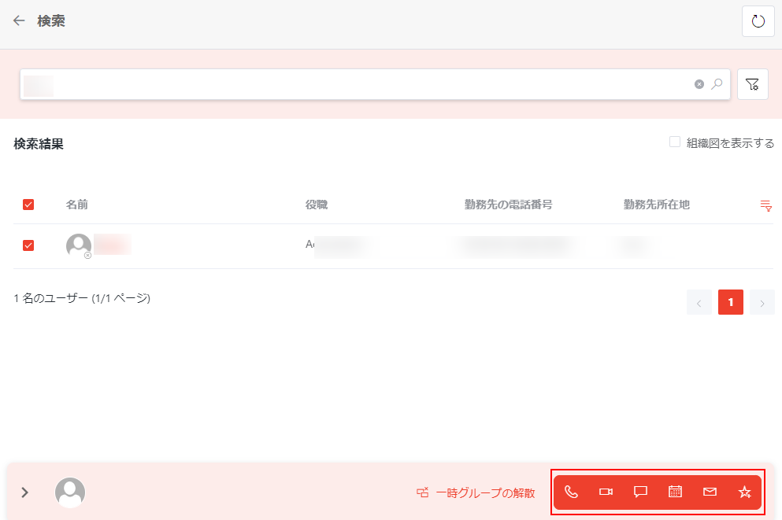Refresh the search page
Image resolution: width=782 pixels, height=520 pixels.
758,21
